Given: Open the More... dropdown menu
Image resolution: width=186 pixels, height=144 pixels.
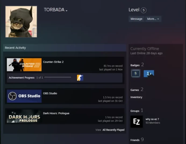Looking at the screenshot, I should (153, 19).
